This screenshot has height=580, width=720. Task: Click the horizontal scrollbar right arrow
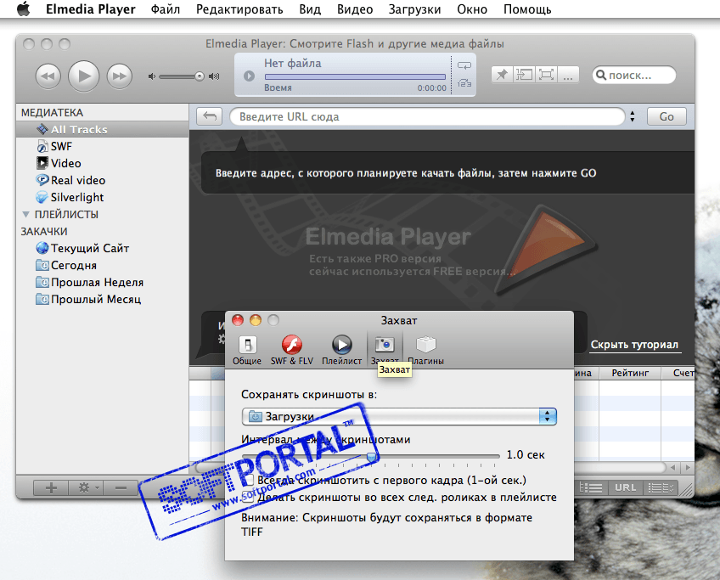(x=688, y=468)
